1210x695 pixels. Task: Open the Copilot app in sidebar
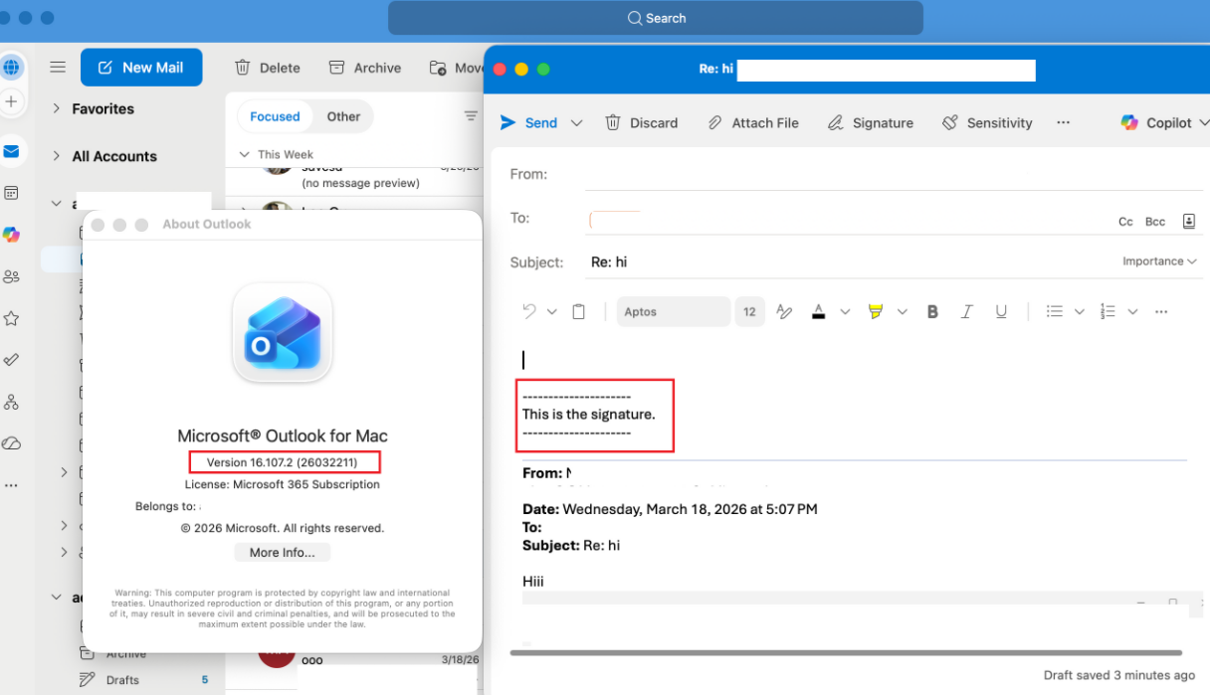coord(12,235)
